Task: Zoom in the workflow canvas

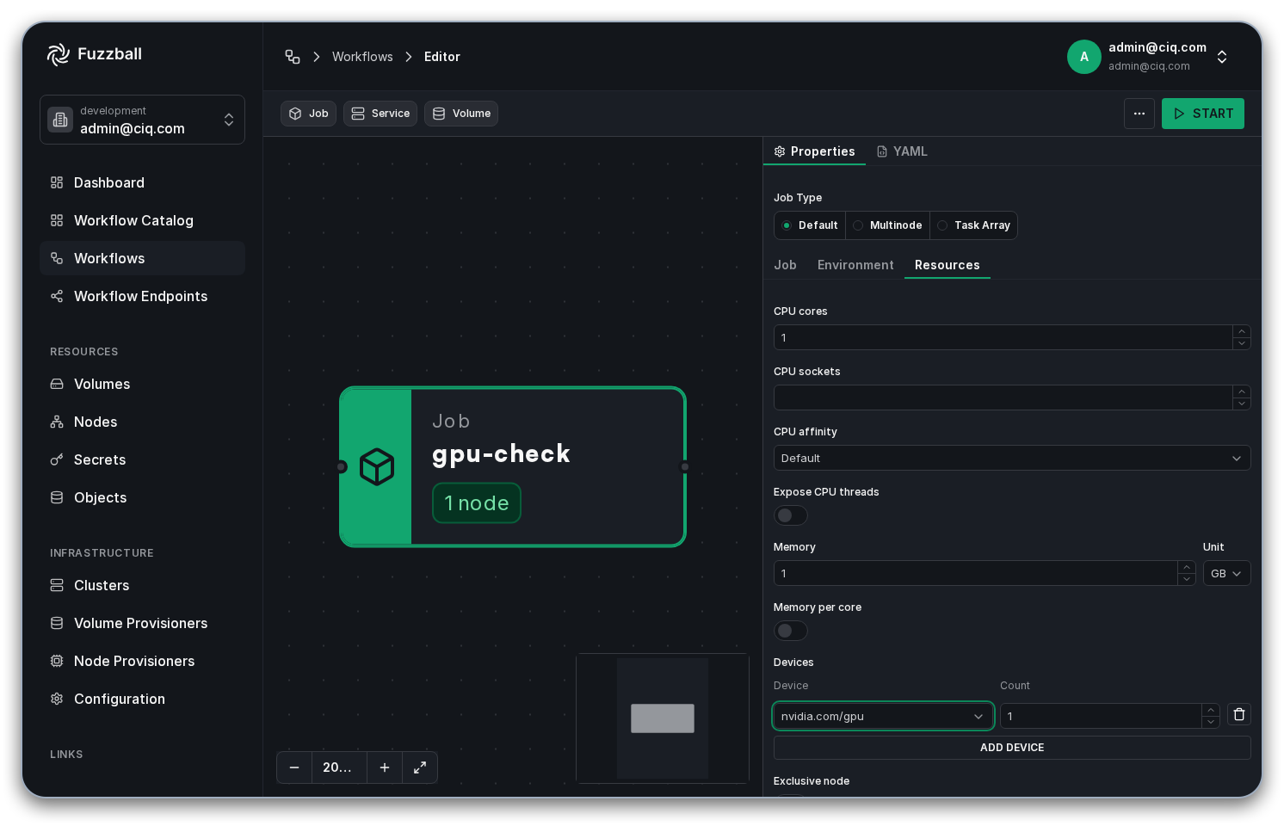Action: coord(385,767)
